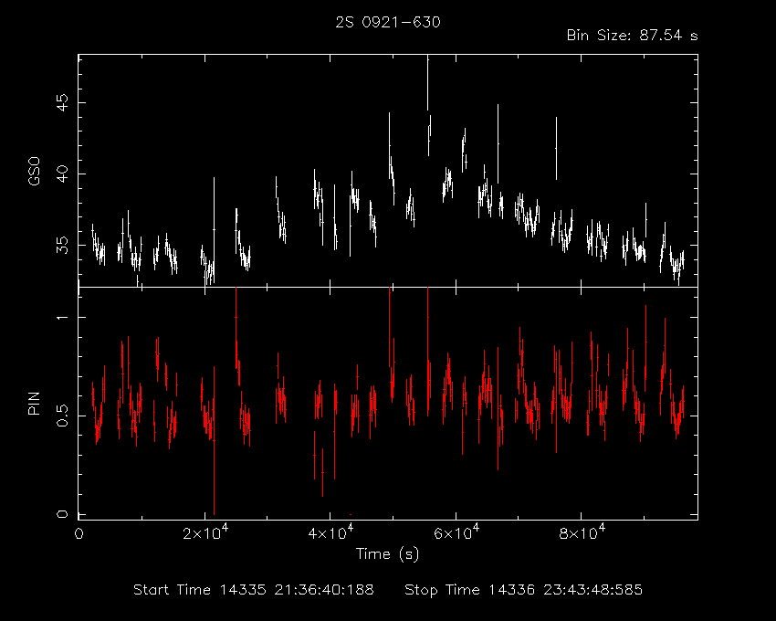Click the 2×10^4 x-axis tick label

(205, 532)
